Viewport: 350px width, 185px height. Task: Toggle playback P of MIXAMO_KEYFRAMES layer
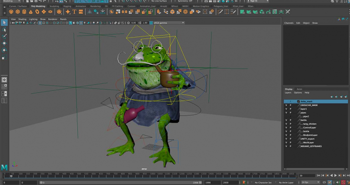point(290,147)
